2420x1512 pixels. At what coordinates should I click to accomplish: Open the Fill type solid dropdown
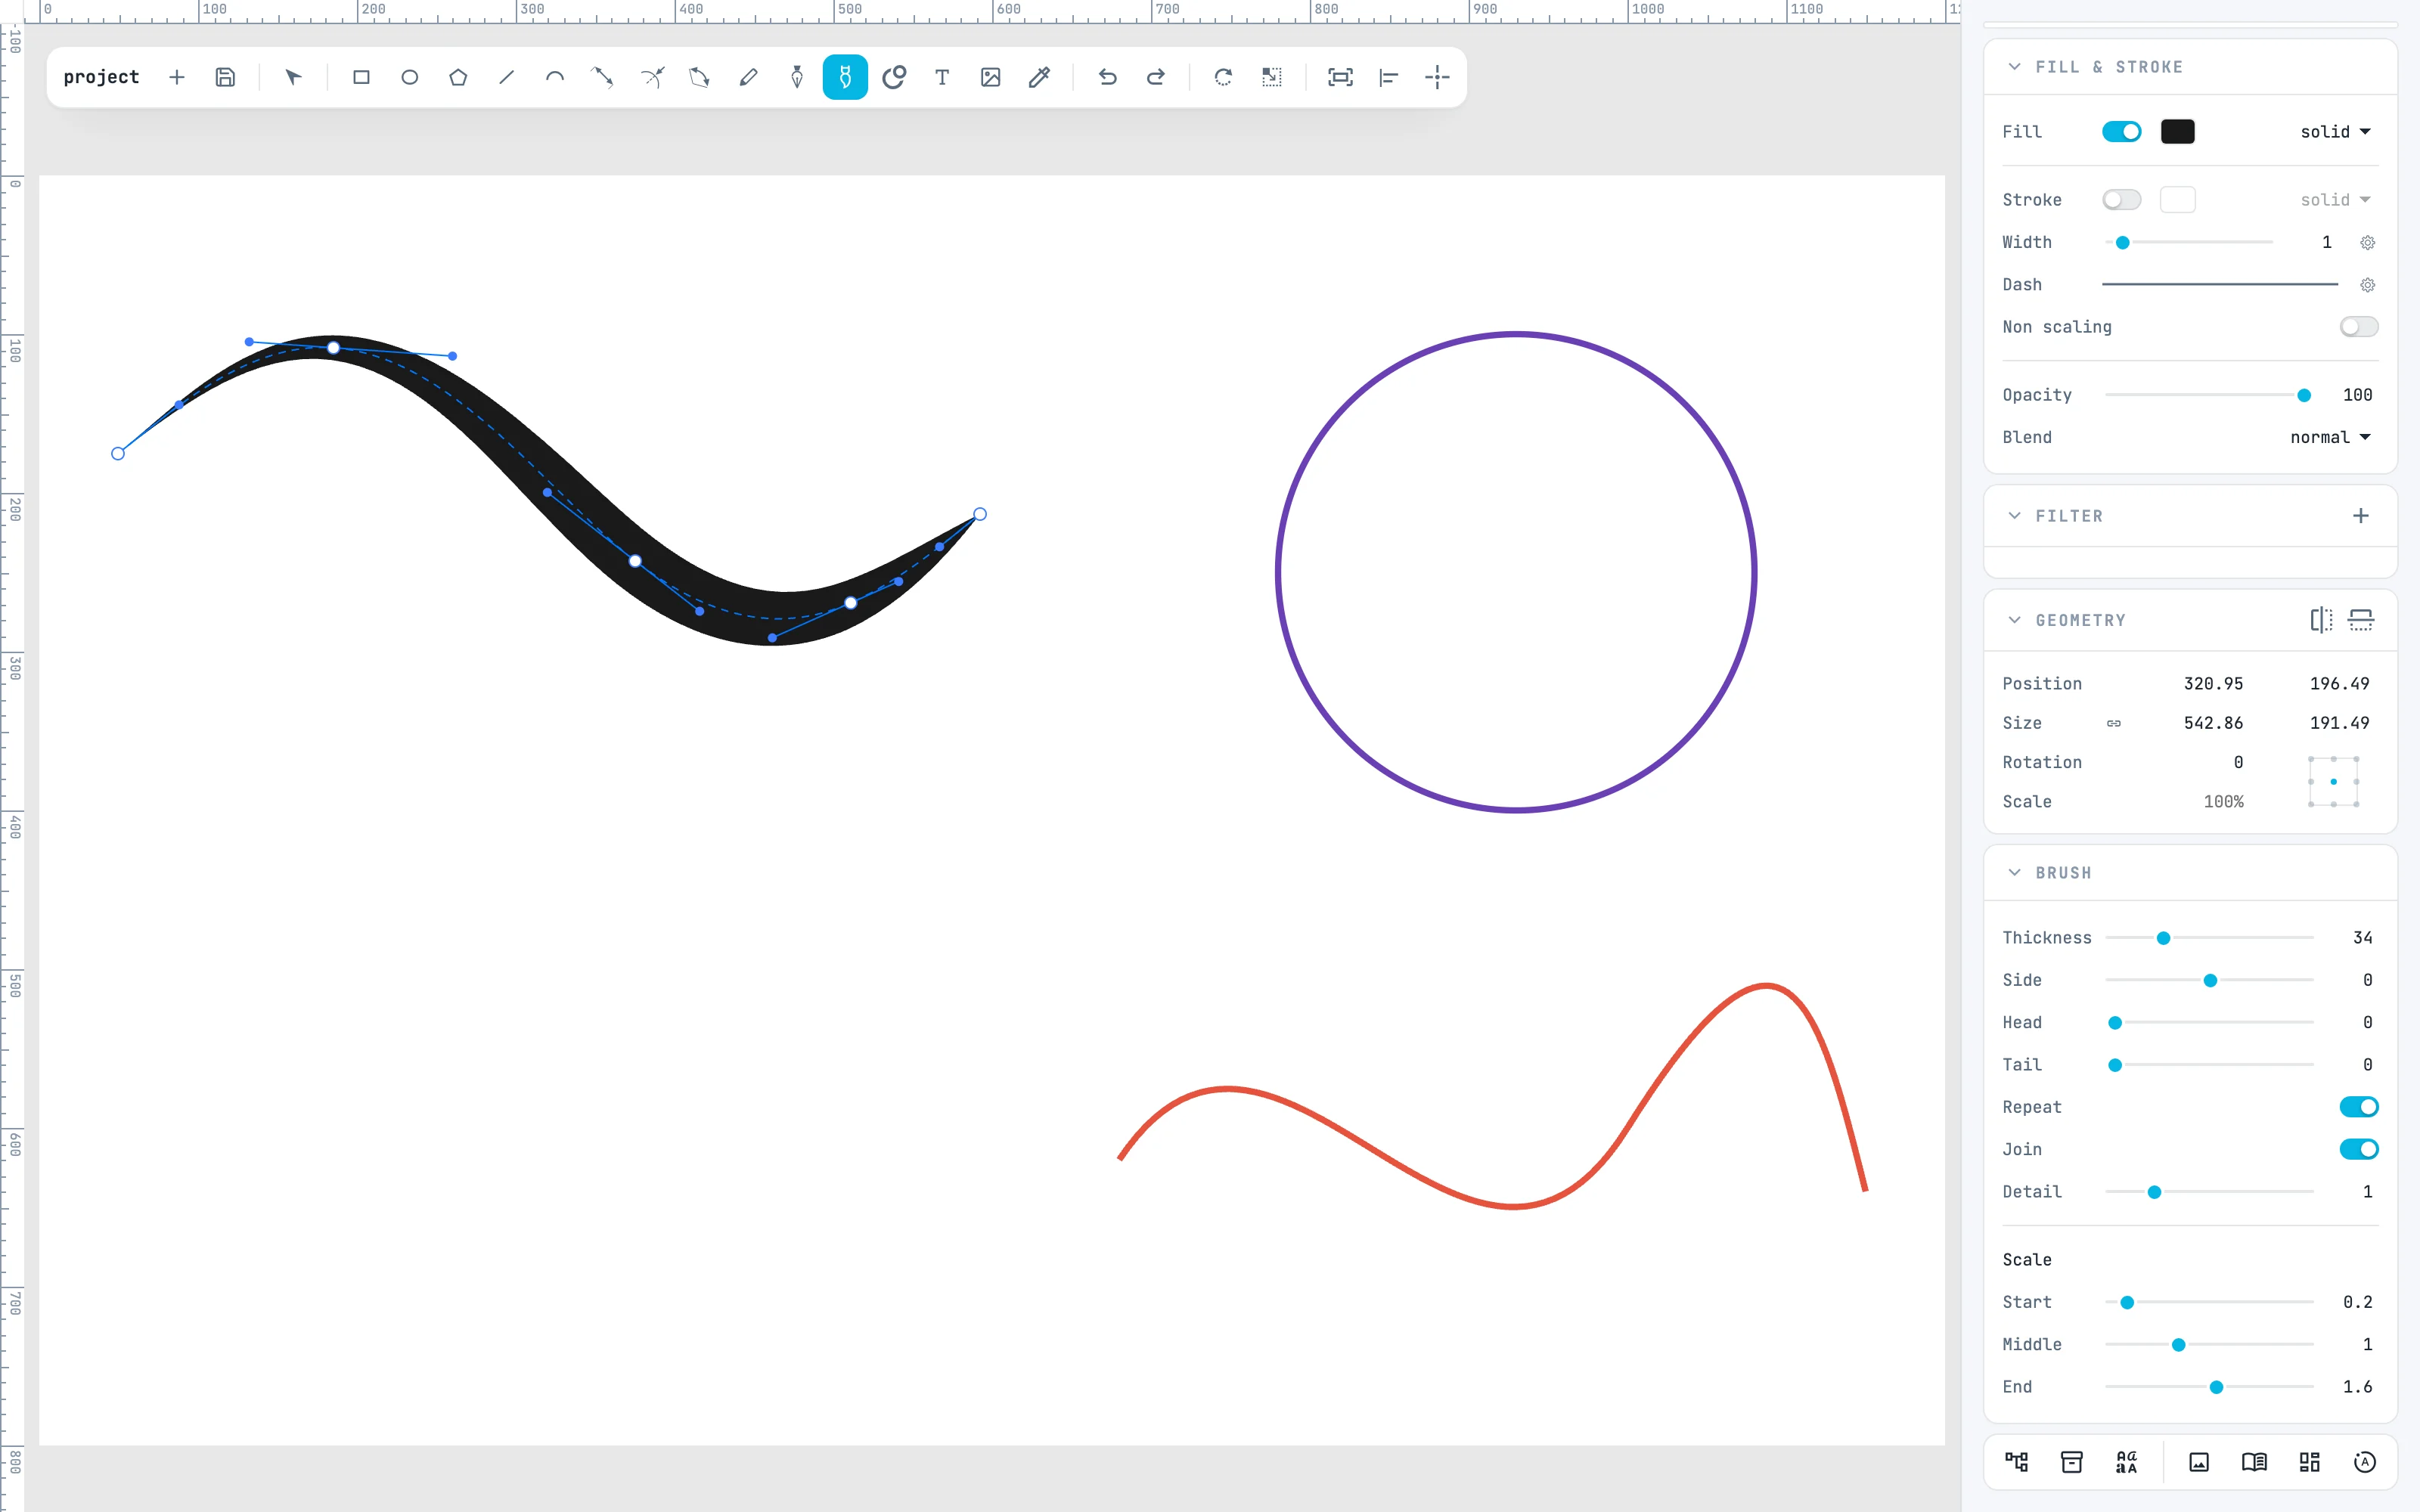point(2335,132)
